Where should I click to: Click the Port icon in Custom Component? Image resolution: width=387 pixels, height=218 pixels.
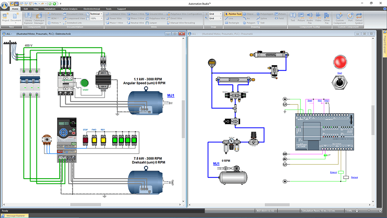350,16
